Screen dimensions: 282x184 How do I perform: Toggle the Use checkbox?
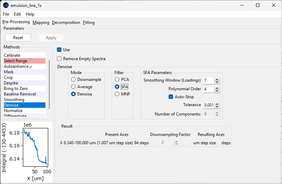tap(59, 50)
